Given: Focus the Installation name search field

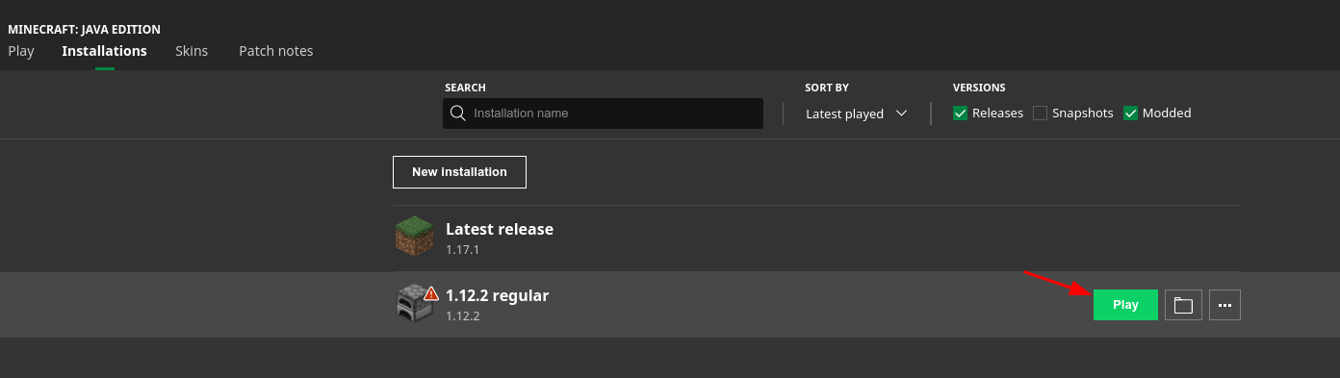Looking at the screenshot, I should click(604, 113).
